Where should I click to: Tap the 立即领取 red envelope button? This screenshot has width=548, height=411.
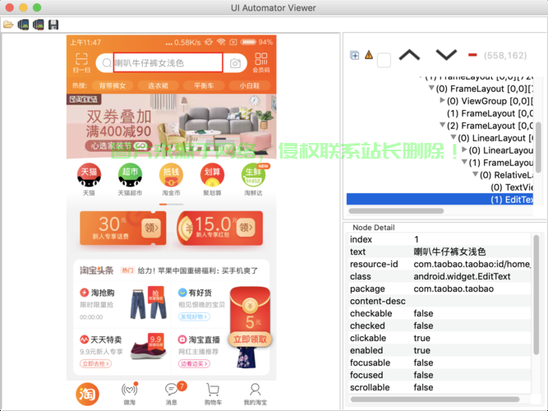click(251, 339)
